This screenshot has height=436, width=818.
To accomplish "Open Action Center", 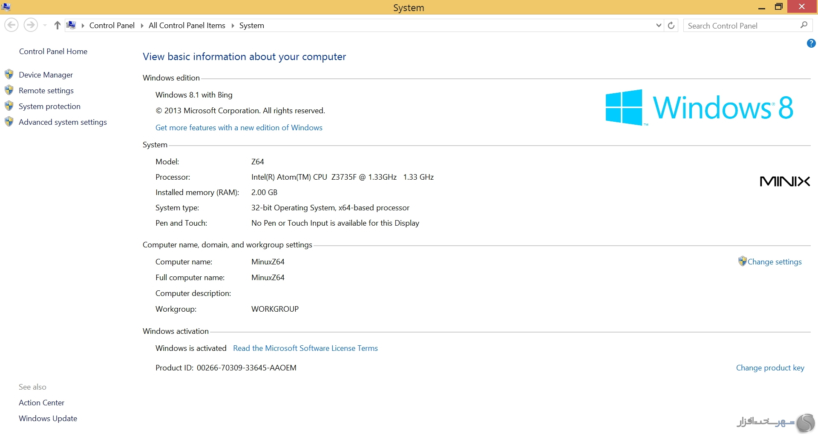I will tap(41, 403).
